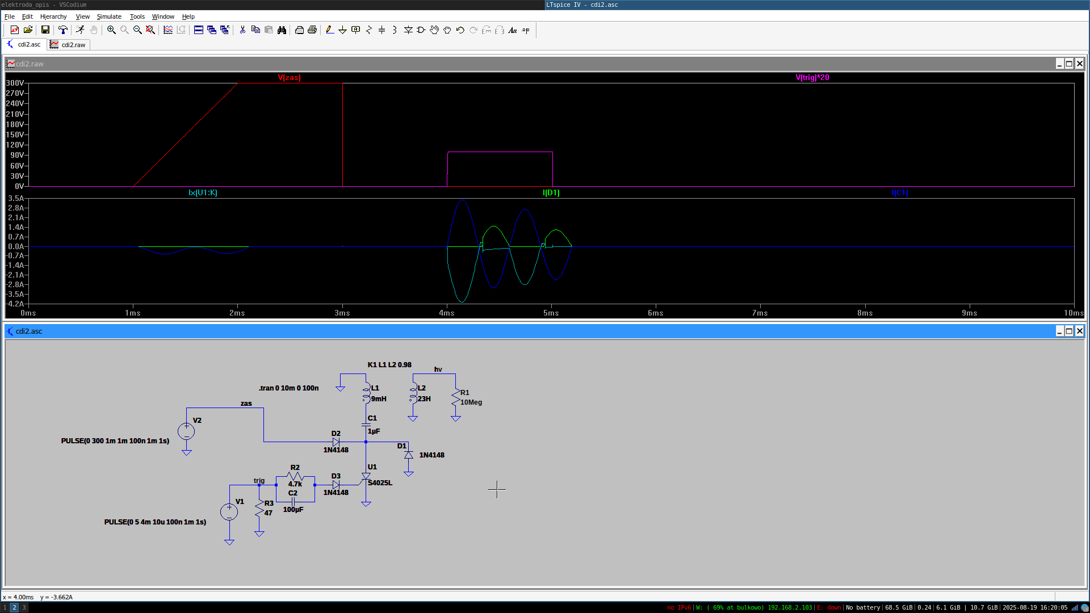Select the Draw Wire pencil tool
Screen dimensions: 1090x613
330,30
